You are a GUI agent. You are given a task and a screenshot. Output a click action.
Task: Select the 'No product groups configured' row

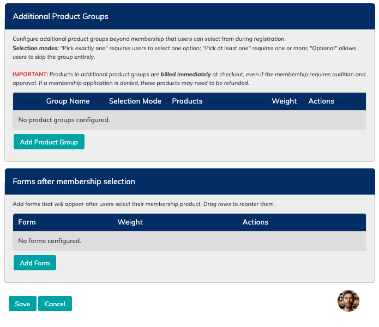pyautogui.click(x=190, y=120)
